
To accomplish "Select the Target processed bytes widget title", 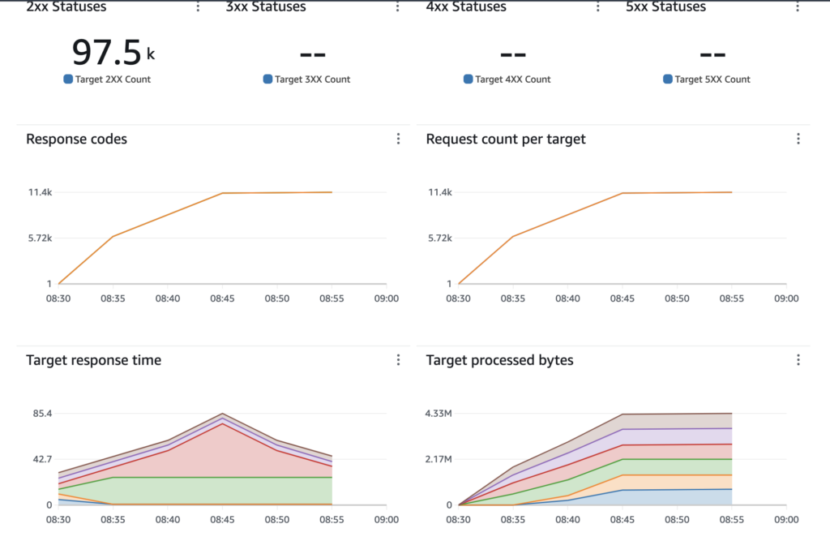I will coord(499,360).
